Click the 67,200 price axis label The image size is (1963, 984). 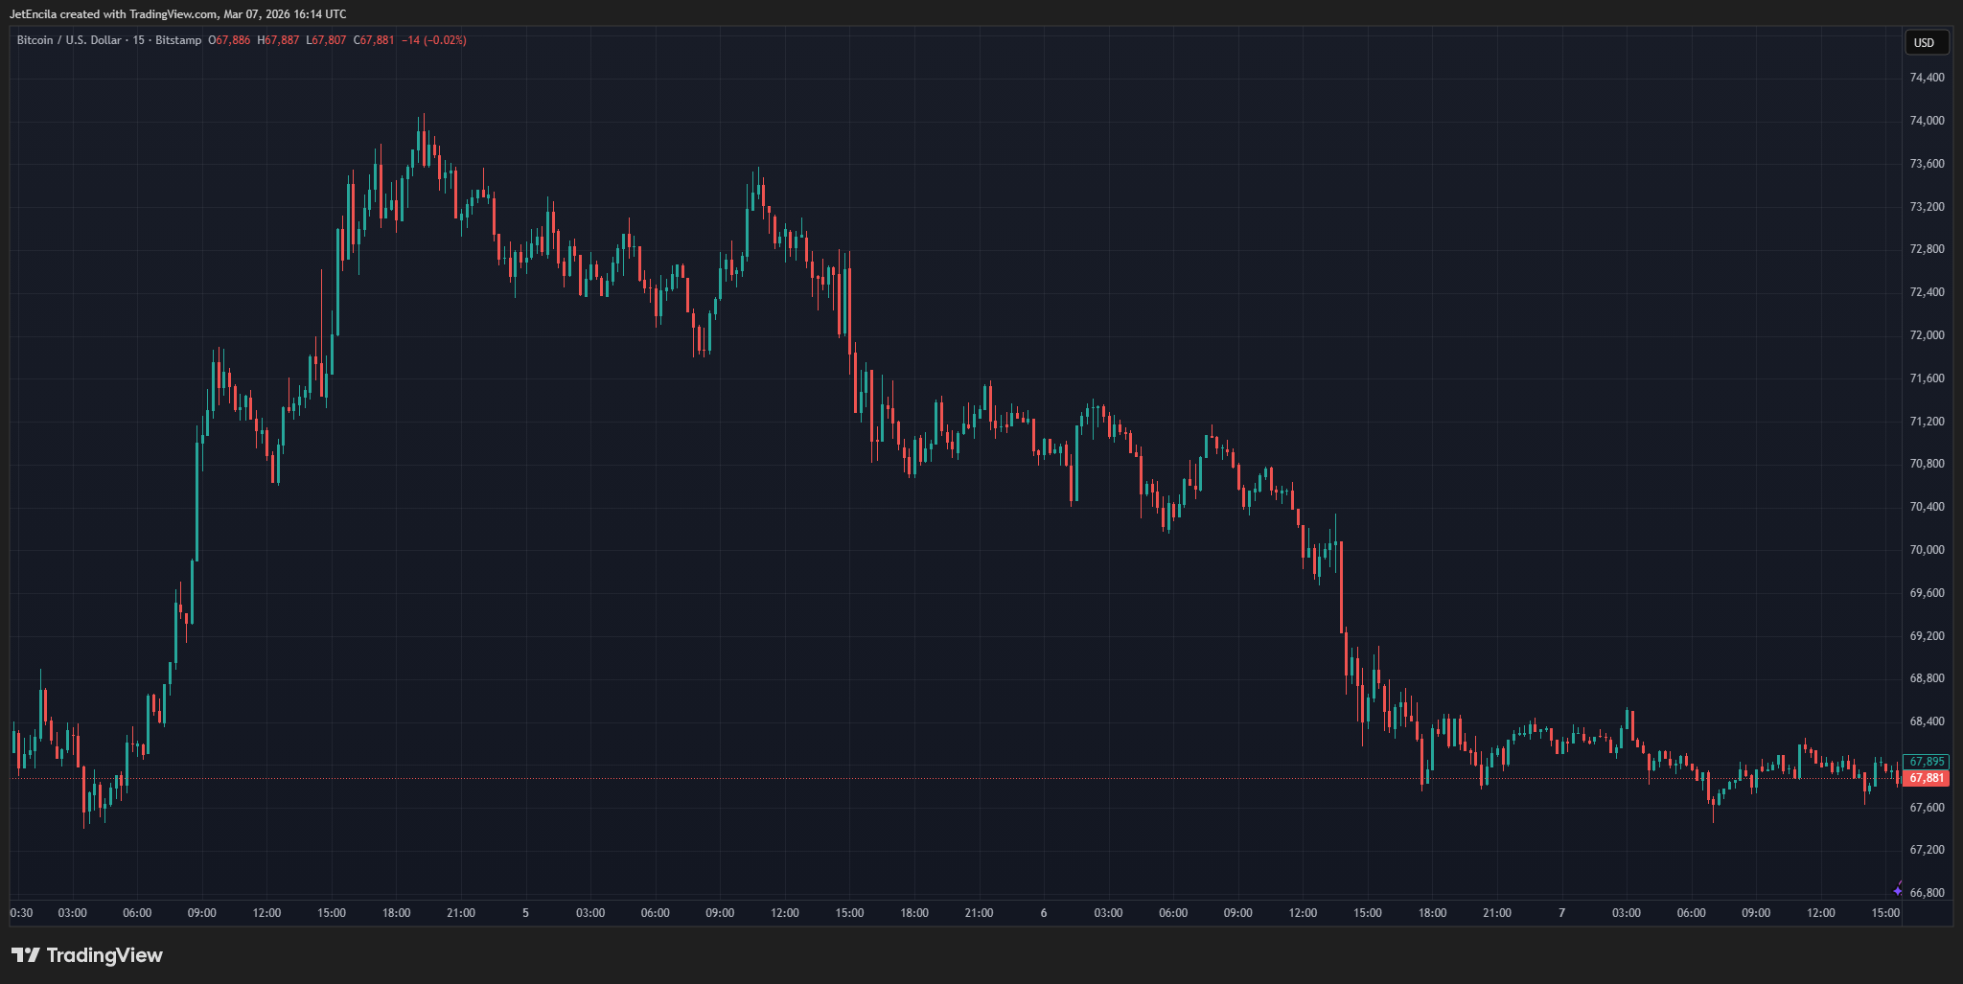click(1927, 850)
